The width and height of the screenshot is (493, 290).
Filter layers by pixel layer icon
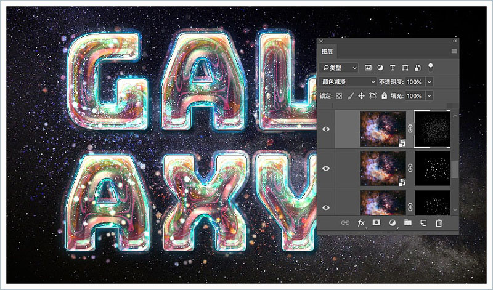point(368,68)
